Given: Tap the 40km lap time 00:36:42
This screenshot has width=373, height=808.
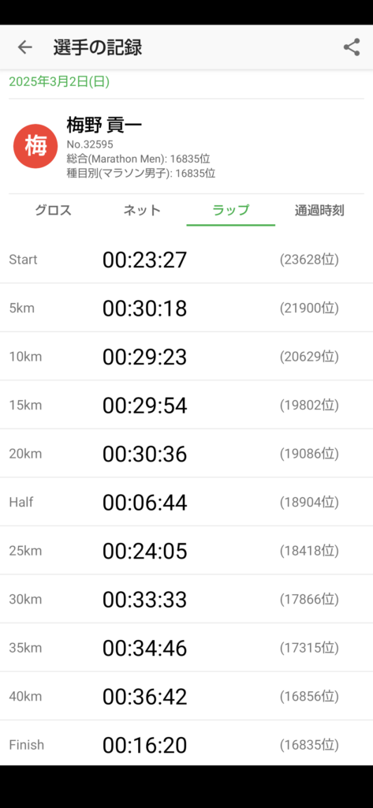Looking at the screenshot, I should 145,697.
